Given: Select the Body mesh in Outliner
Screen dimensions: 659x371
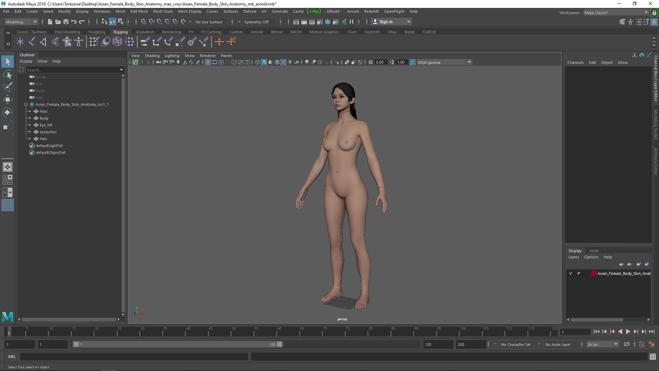Looking at the screenshot, I should pos(44,118).
